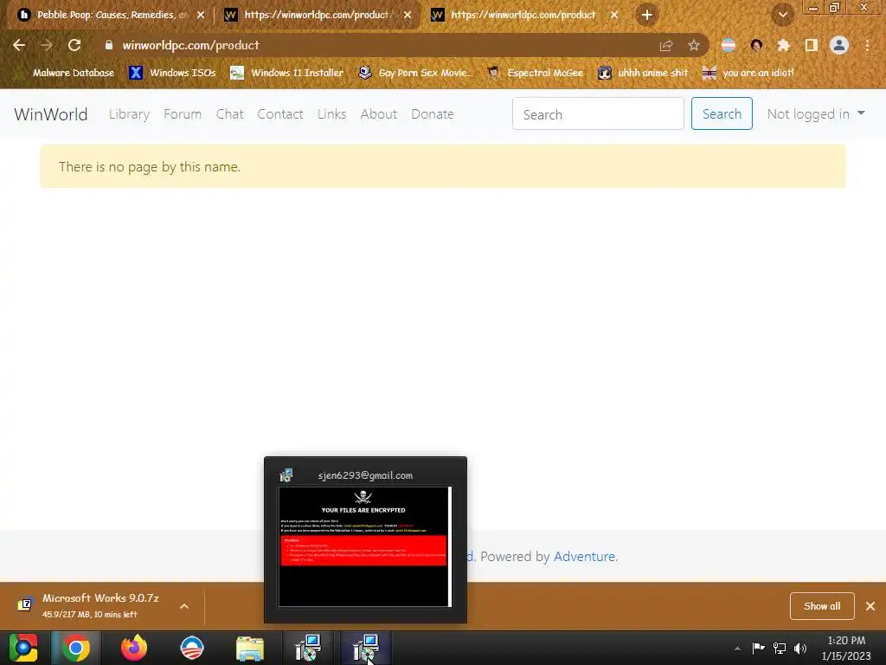This screenshot has height=665, width=886.
Task: Follow the Adventure footer link
Action: (584, 557)
